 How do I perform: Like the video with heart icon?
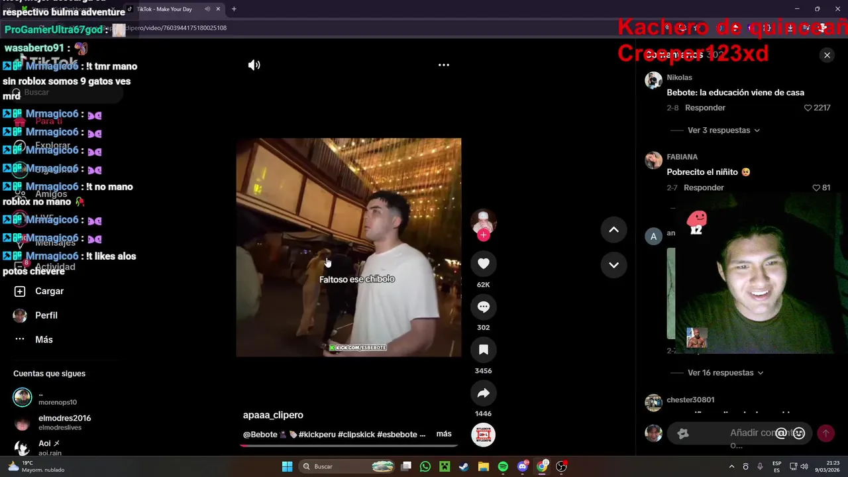(x=484, y=264)
